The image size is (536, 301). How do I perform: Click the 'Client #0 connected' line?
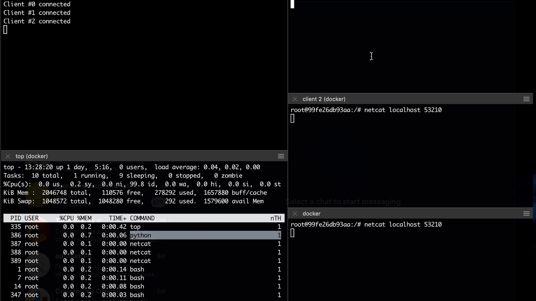pos(37,4)
